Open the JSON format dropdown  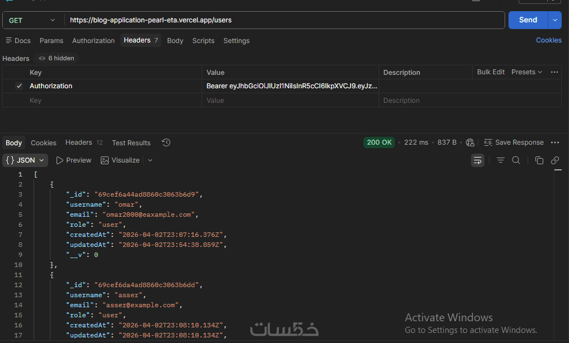25,160
